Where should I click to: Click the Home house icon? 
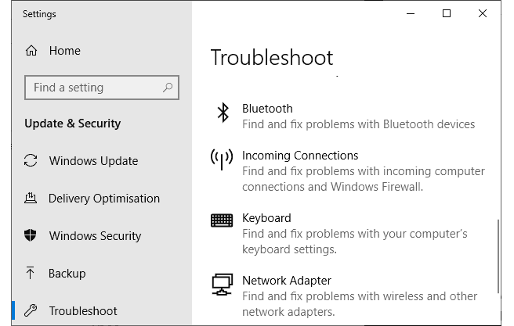[31, 51]
